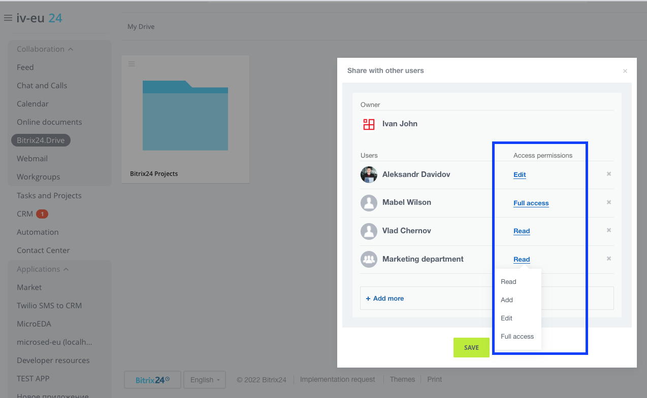Viewport: 647px width, 398px height.
Task: Open the hamburger menu beside iv-eu 24
Action: point(8,18)
